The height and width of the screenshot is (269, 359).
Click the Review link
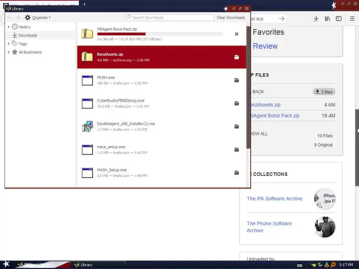tap(265, 46)
